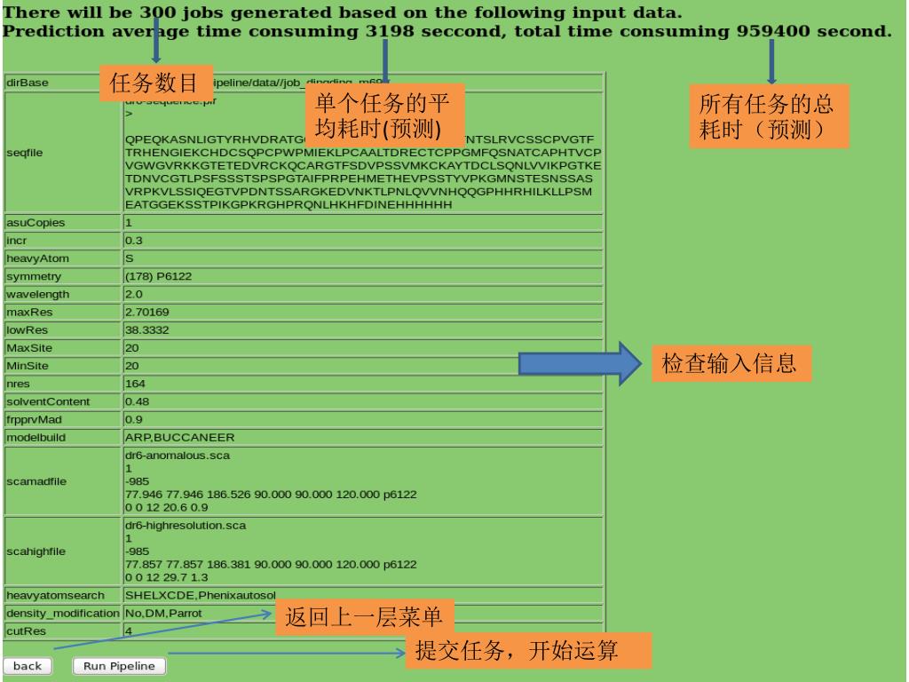Click the nres row label

point(18,385)
